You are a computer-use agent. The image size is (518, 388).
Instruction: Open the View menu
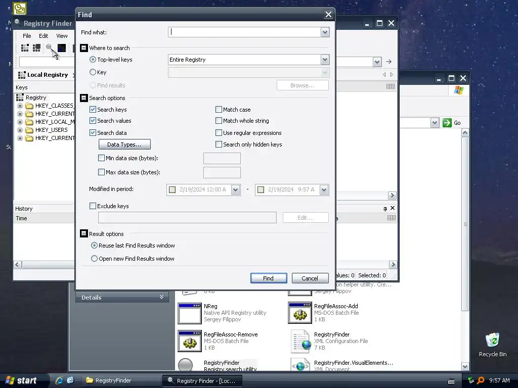[62, 36]
